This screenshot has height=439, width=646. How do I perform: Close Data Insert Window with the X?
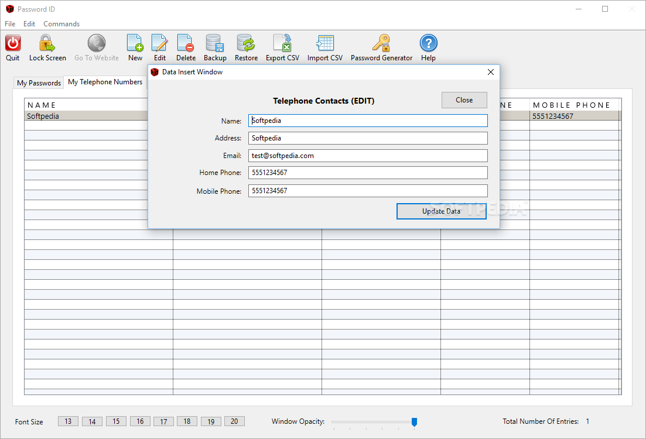pyautogui.click(x=491, y=72)
